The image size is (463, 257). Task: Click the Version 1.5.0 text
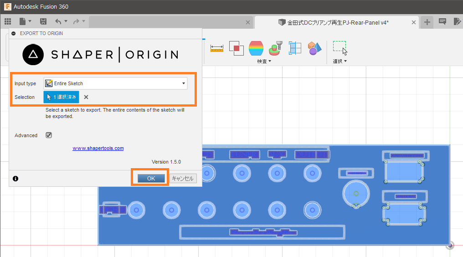[x=166, y=162]
